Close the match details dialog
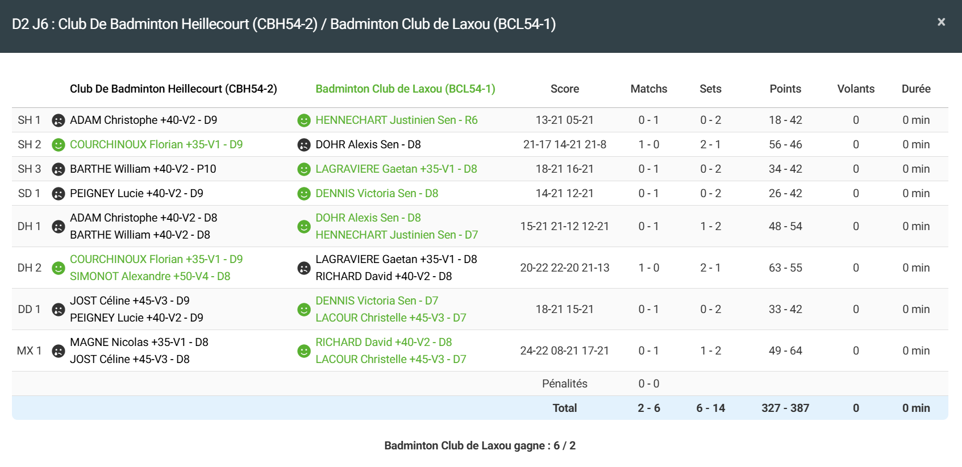This screenshot has width=962, height=467. (x=941, y=22)
